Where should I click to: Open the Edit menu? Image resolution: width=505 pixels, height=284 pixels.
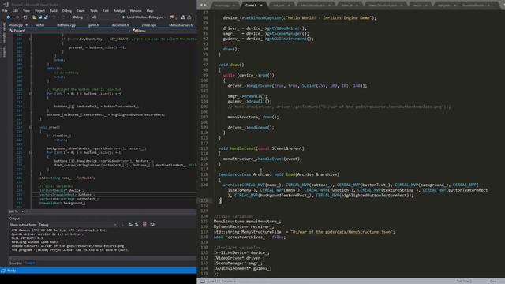click(x=15, y=10)
